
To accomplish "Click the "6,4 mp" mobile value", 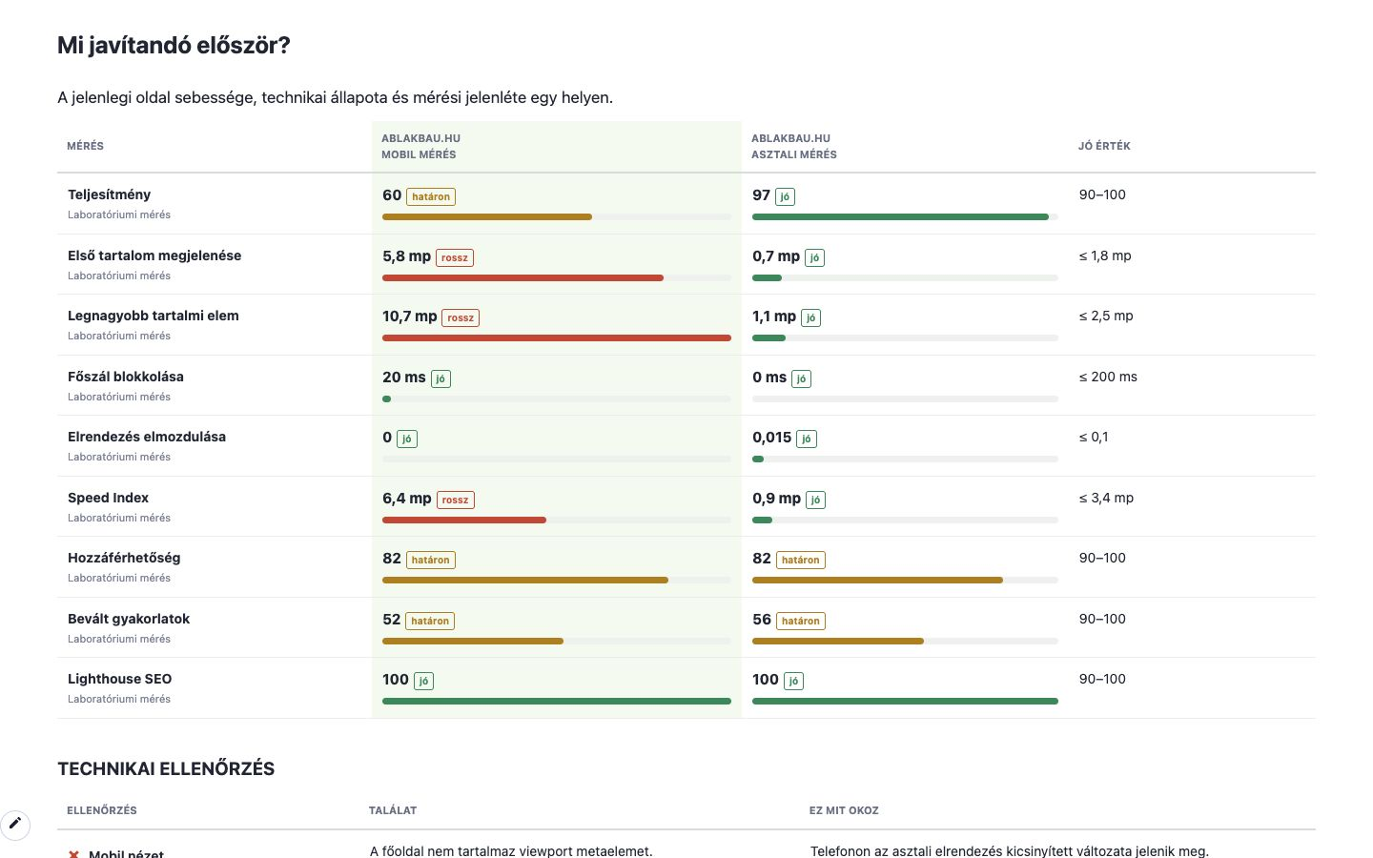I will pyautogui.click(x=407, y=499).
